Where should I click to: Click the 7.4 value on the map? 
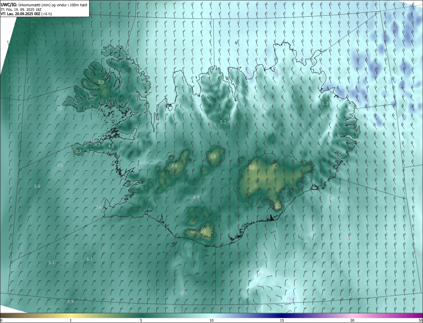[98, 207]
